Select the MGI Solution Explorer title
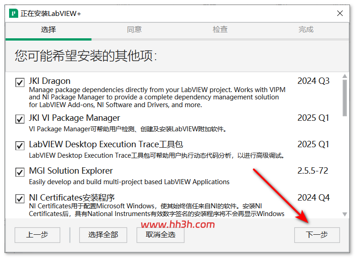This screenshot has width=355, height=258. click(x=71, y=171)
